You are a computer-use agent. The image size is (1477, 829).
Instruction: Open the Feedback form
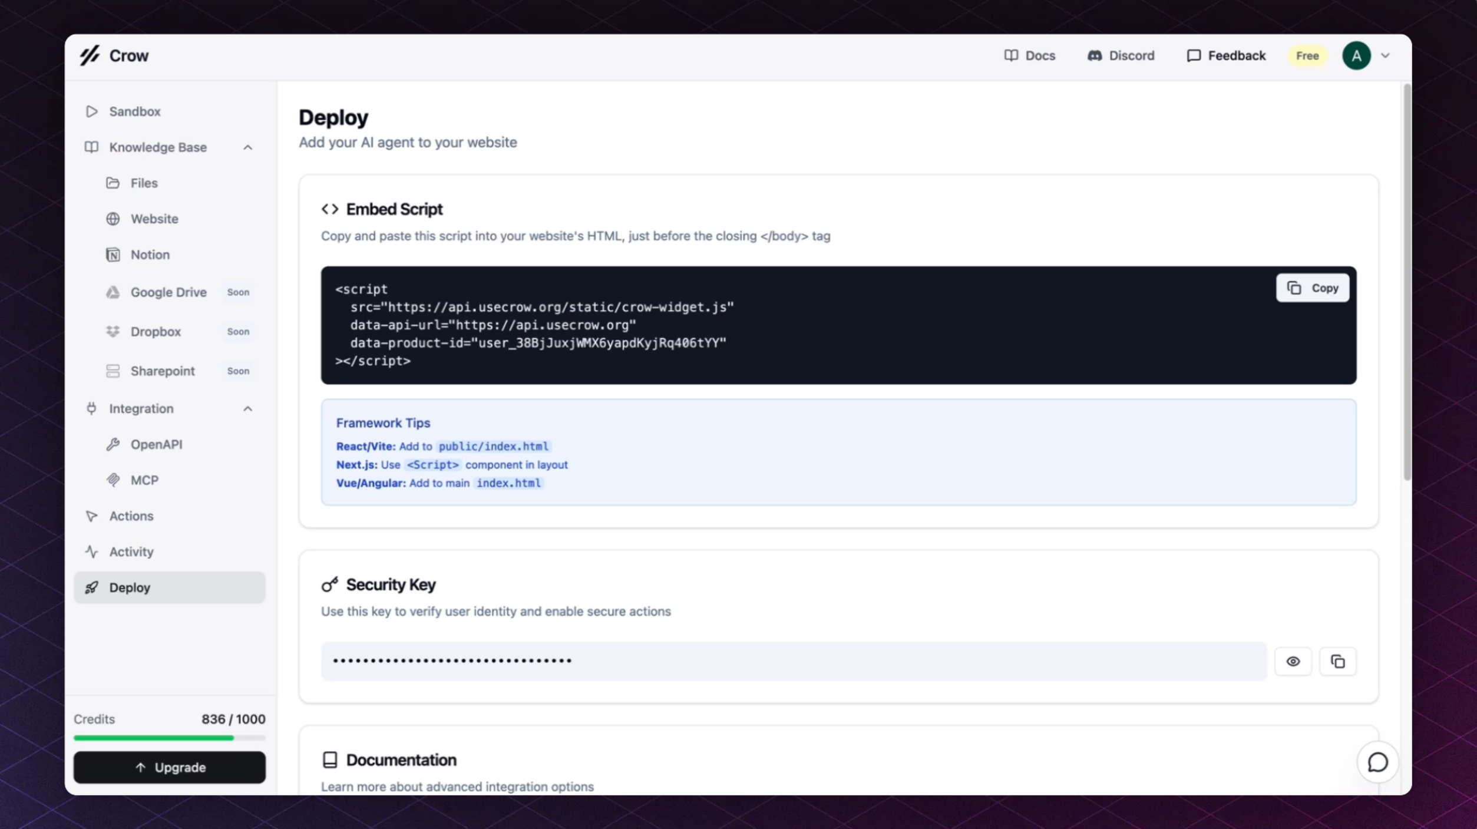pos(1225,55)
